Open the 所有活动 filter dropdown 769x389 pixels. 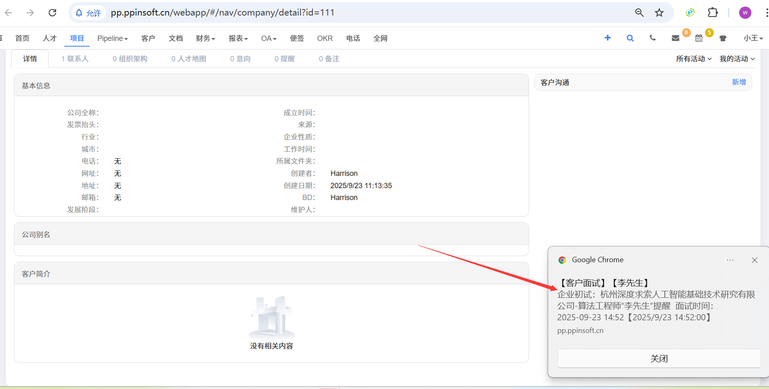point(694,59)
